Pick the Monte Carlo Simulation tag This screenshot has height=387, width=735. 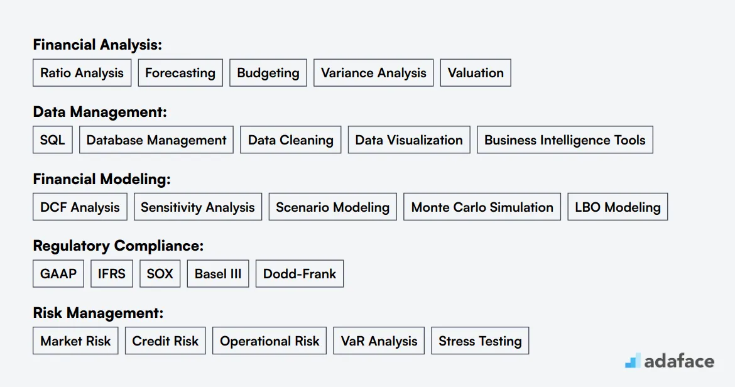coord(482,207)
